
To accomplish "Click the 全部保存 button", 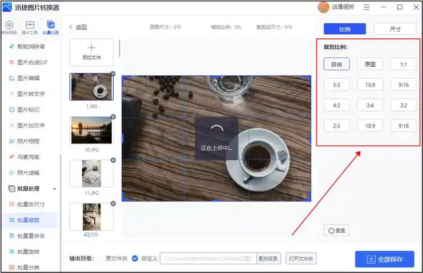I will pos(384,258).
